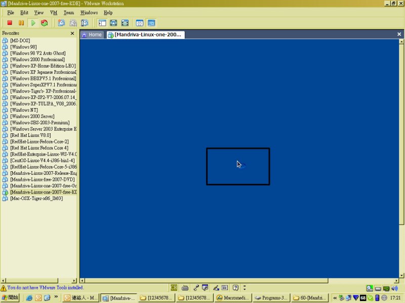Select [MS-DOS] in Favorites
This screenshot has height=303, width=405.
coord(20,41)
